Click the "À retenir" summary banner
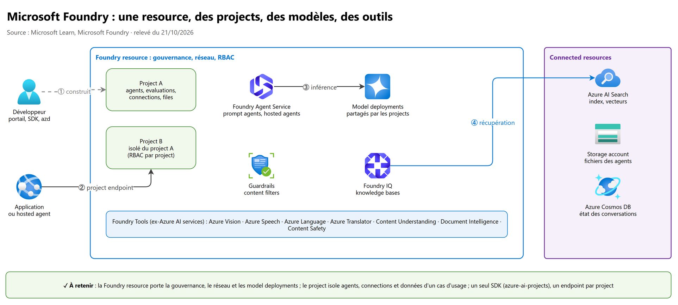The image size is (678, 305). [x=338, y=285]
